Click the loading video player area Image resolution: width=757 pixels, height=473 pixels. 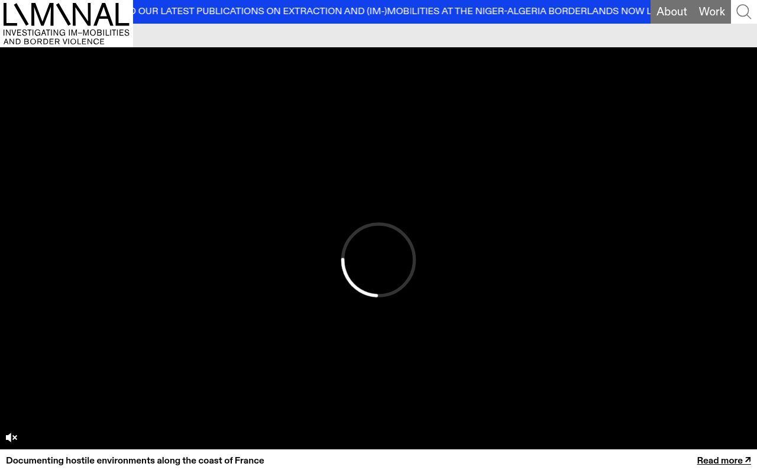(x=378, y=248)
